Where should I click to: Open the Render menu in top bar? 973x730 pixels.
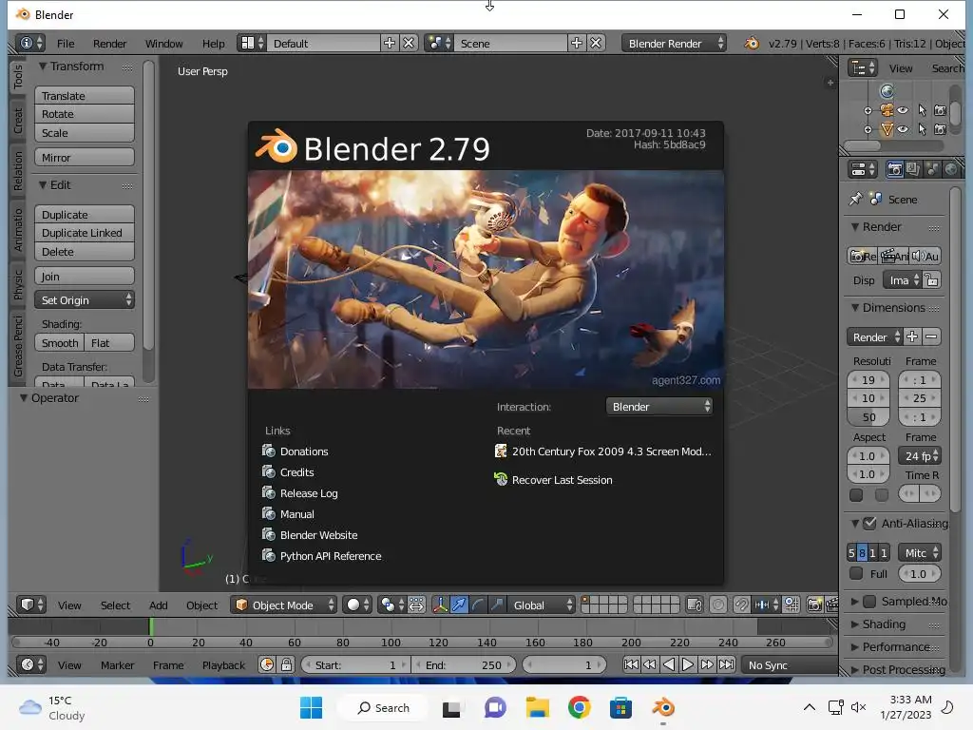(x=110, y=44)
